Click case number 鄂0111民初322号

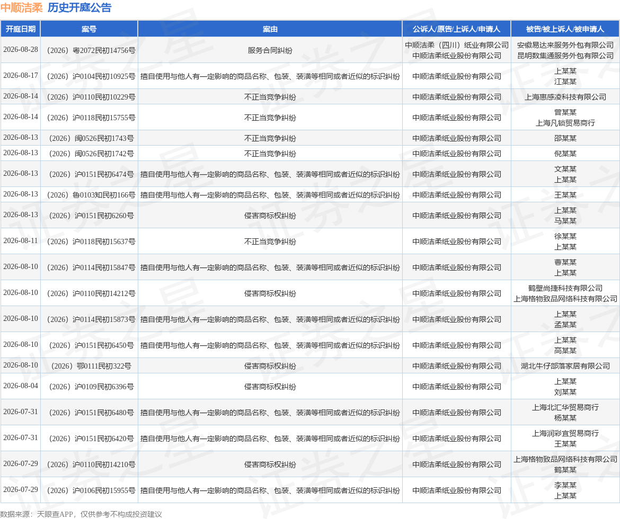tap(91, 366)
